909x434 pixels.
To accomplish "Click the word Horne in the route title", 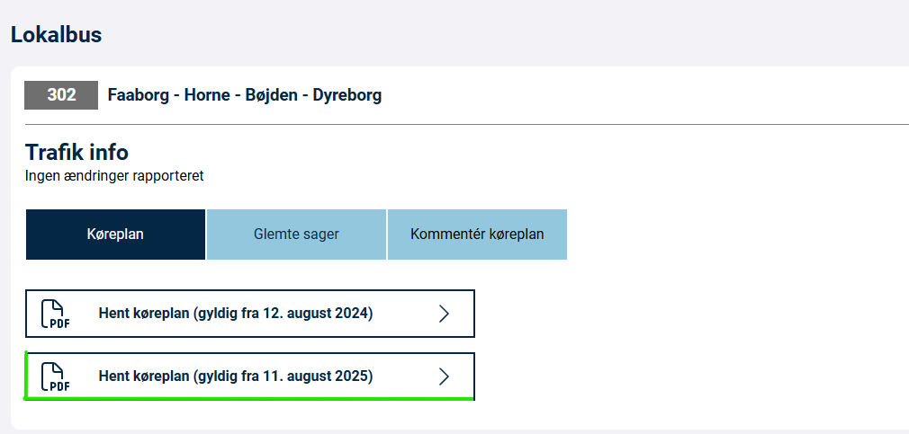I will pos(207,95).
